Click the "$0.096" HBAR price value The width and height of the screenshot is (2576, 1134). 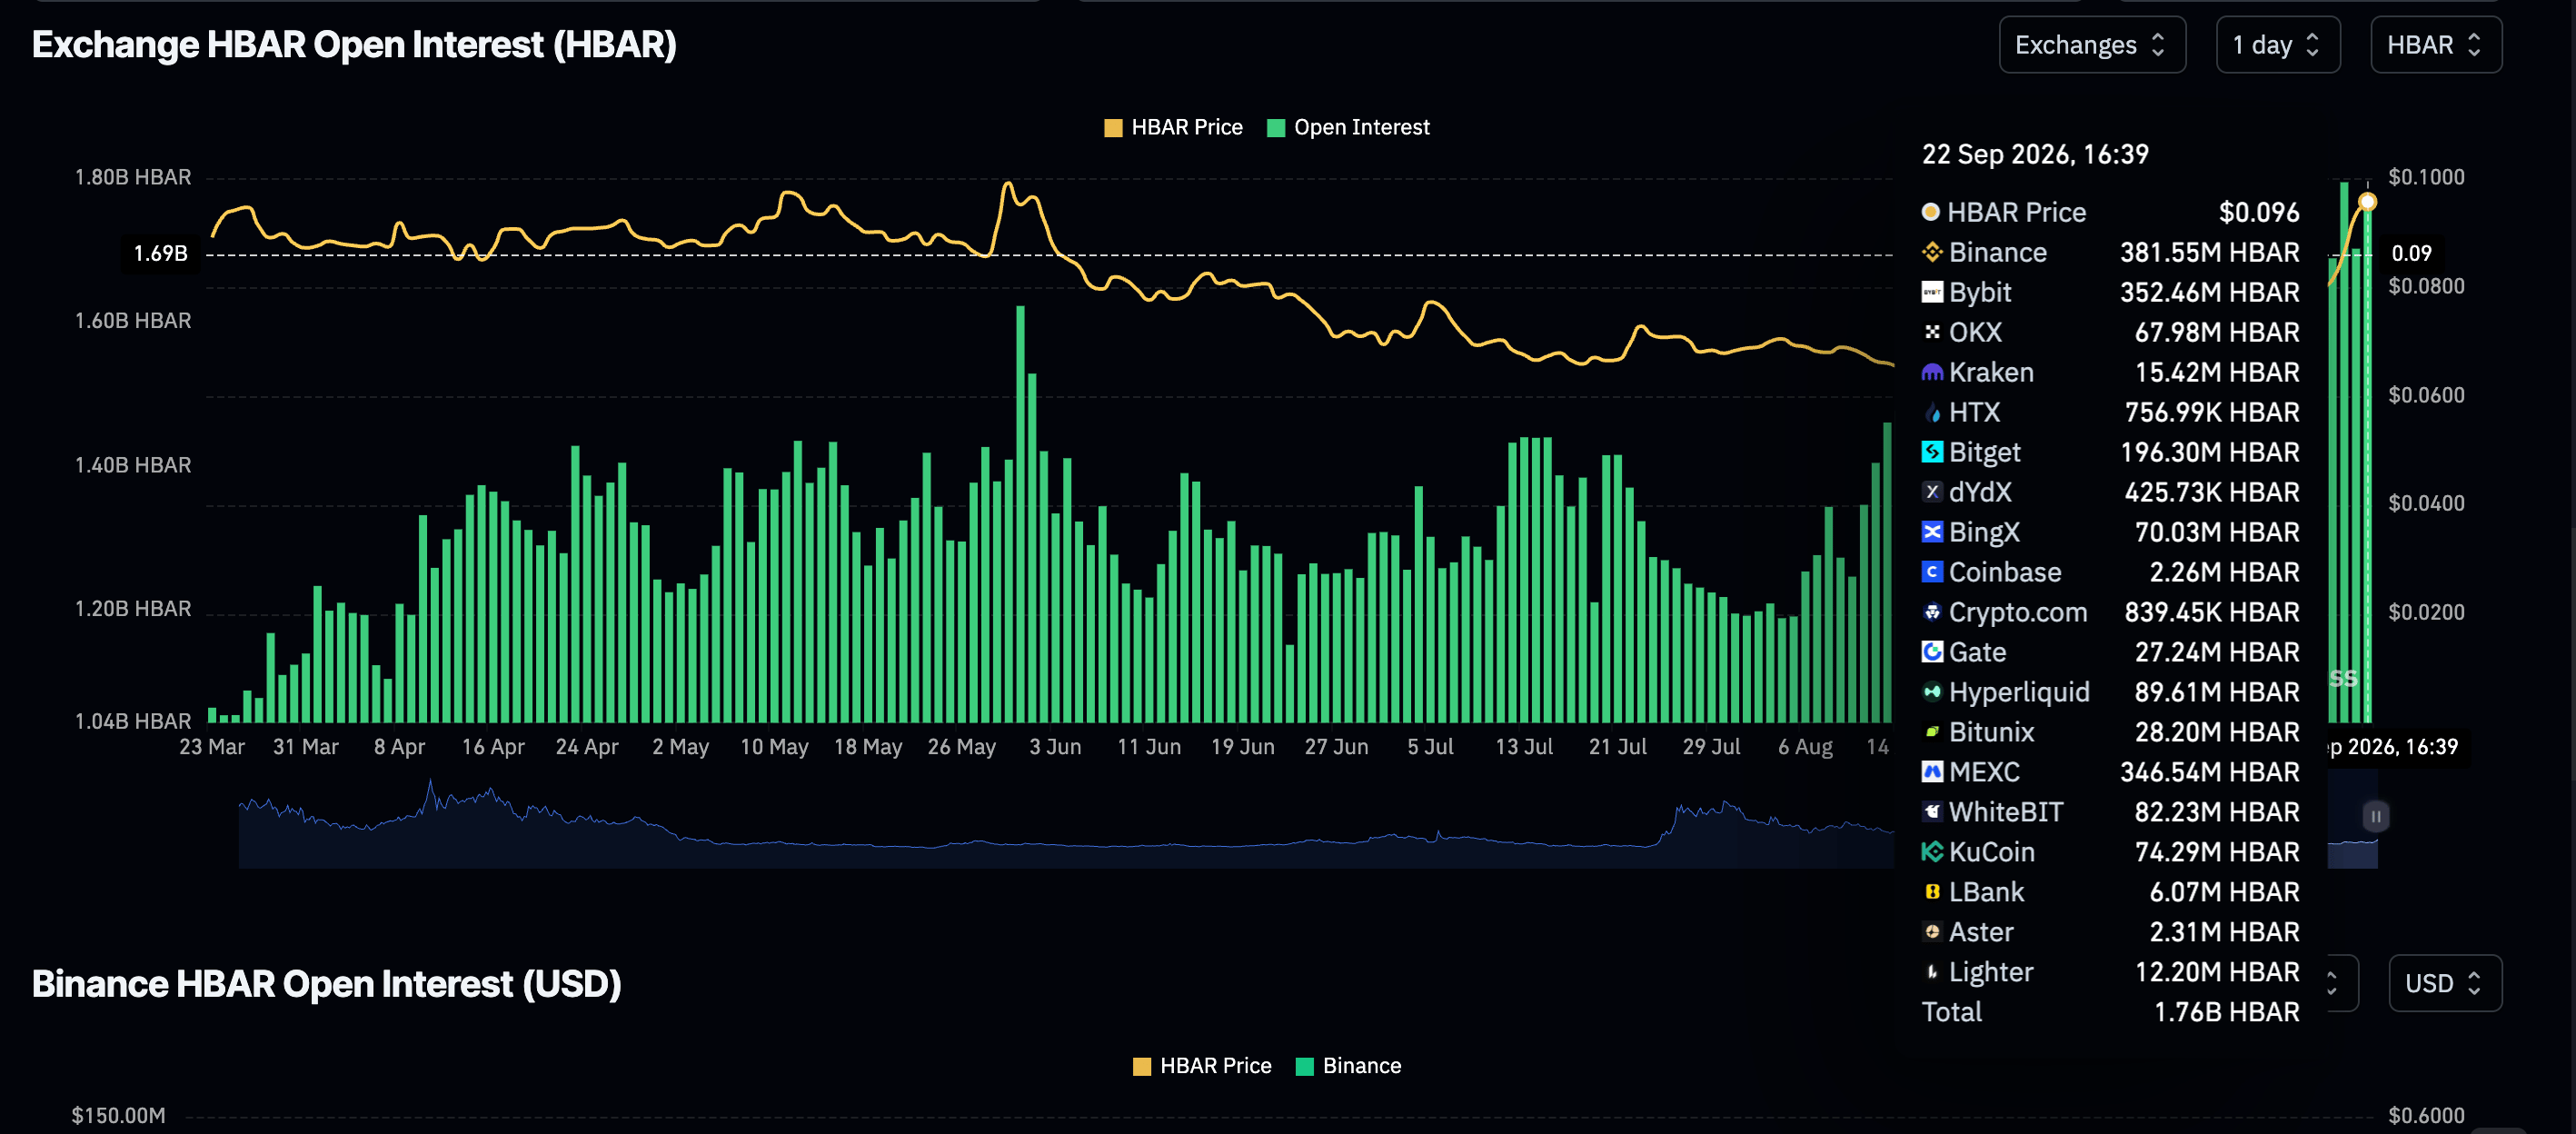[2259, 212]
